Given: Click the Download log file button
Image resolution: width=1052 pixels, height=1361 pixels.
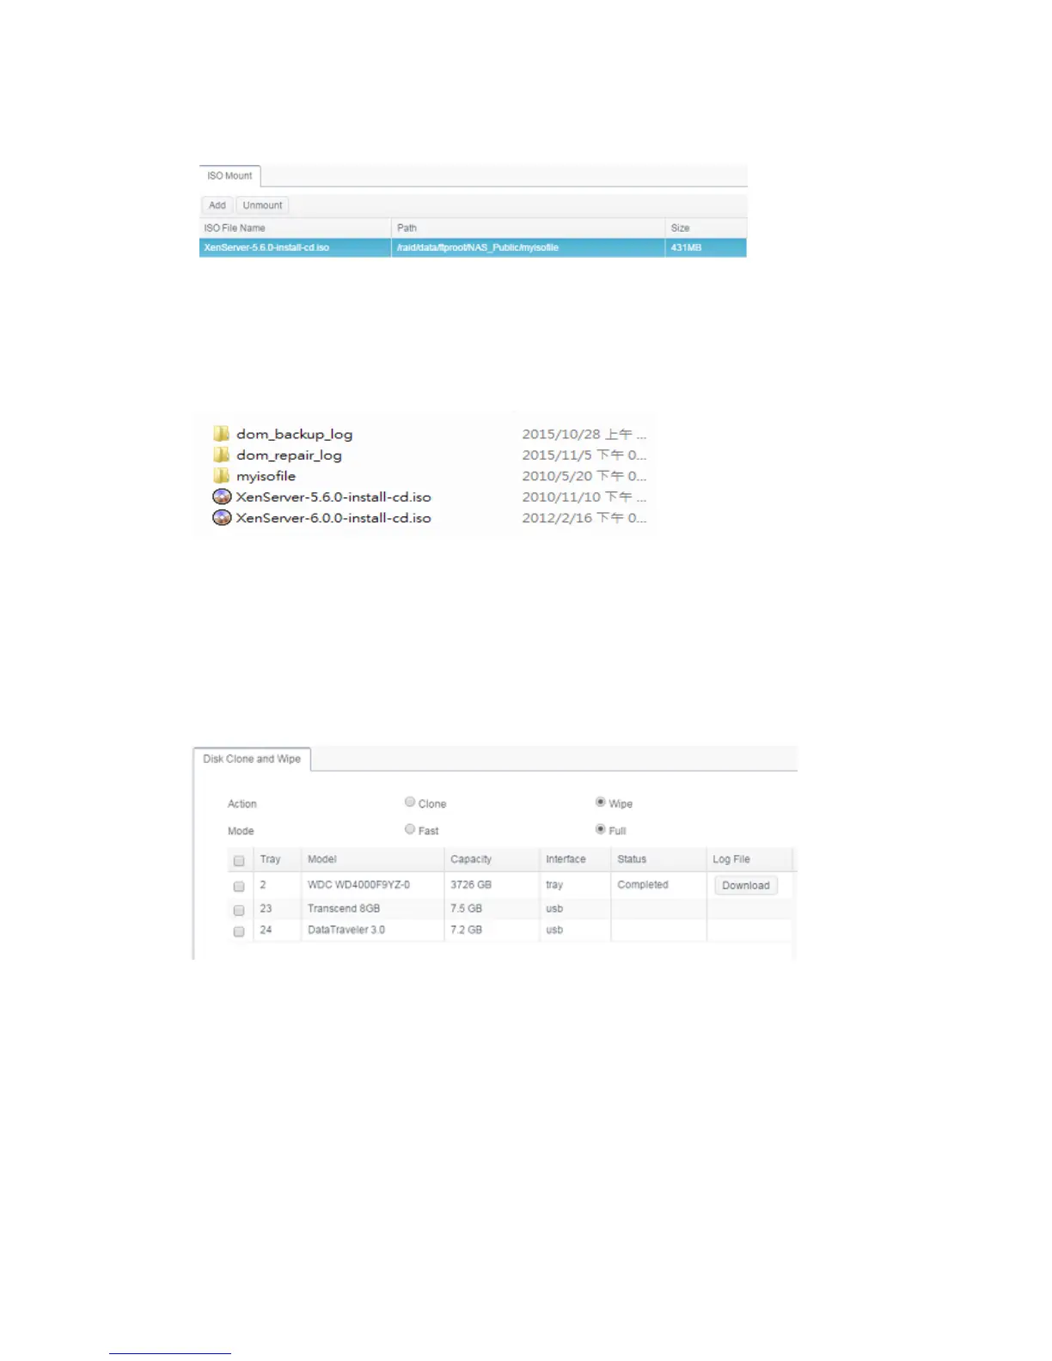Looking at the screenshot, I should (745, 885).
